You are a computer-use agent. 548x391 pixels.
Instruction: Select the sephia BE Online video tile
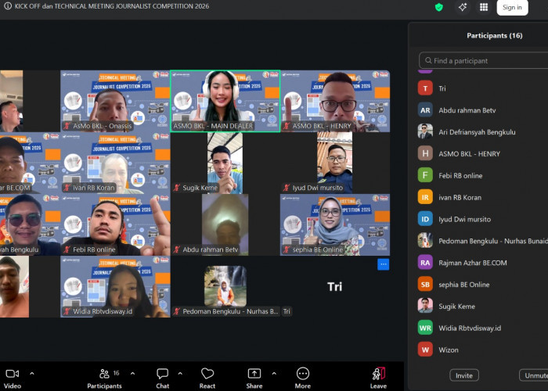[x=335, y=225]
